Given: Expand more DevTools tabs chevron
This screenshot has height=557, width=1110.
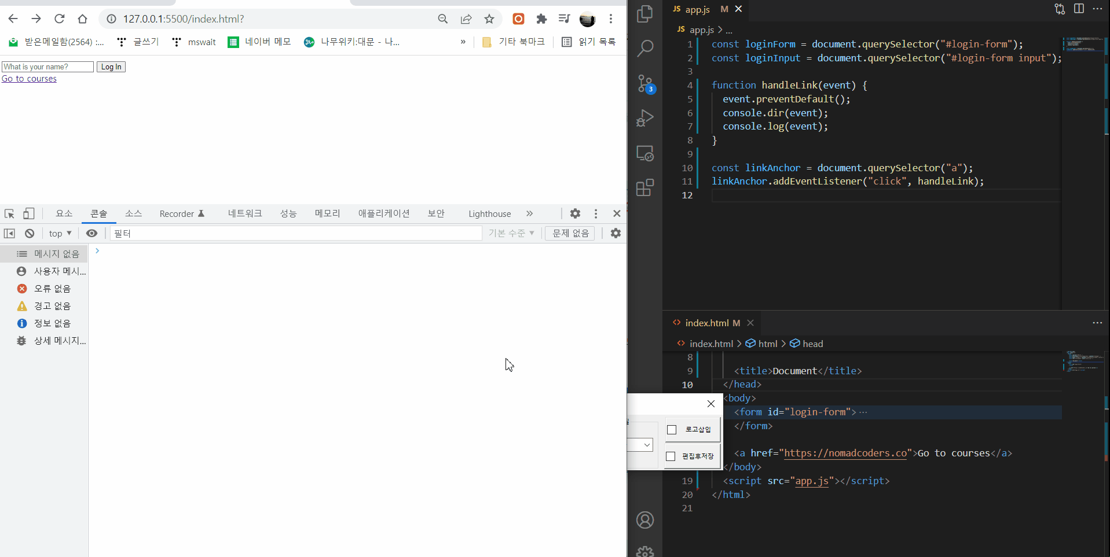Looking at the screenshot, I should pyautogui.click(x=529, y=213).
